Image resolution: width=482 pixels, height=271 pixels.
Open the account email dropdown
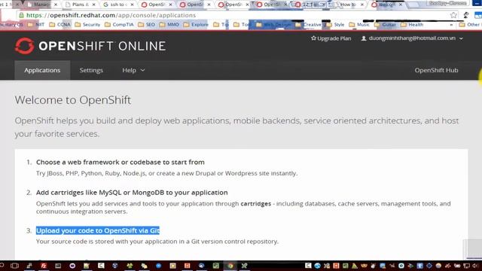412,38
